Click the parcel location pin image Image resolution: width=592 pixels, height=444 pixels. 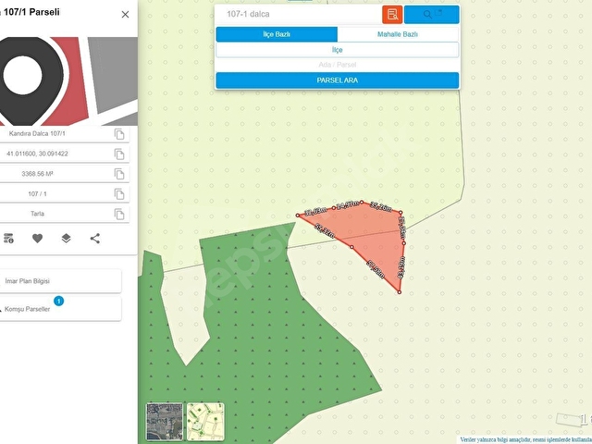tap(68, 81)
